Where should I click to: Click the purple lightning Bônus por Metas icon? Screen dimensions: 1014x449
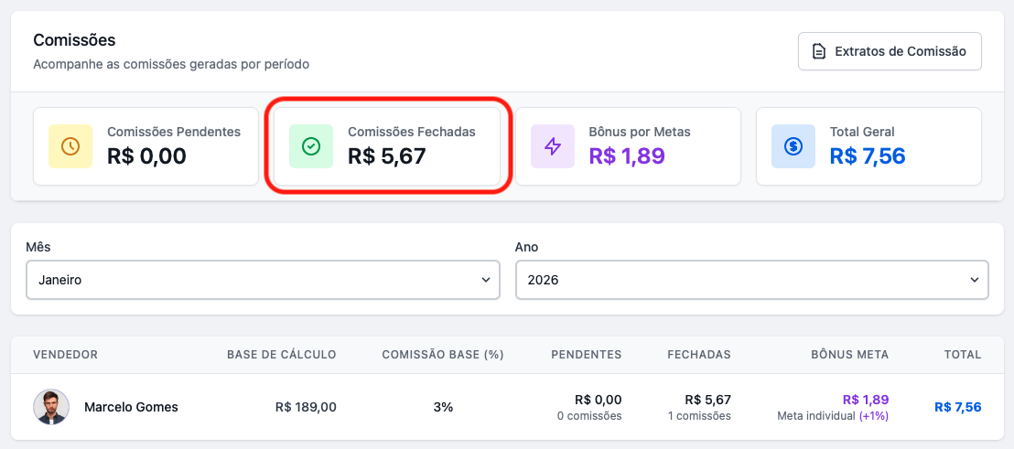click(x=553, y=146)
